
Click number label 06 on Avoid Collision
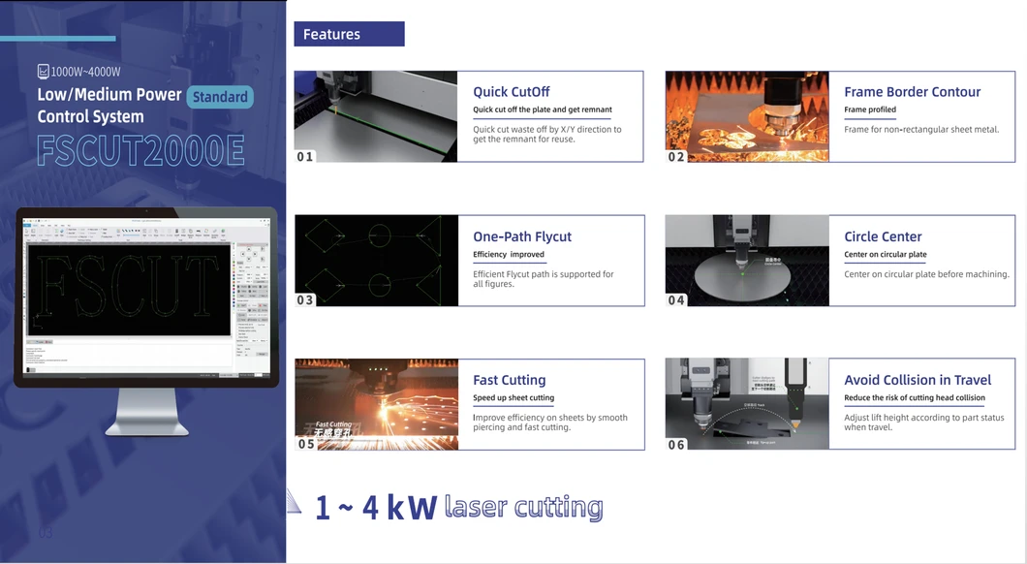676,444
